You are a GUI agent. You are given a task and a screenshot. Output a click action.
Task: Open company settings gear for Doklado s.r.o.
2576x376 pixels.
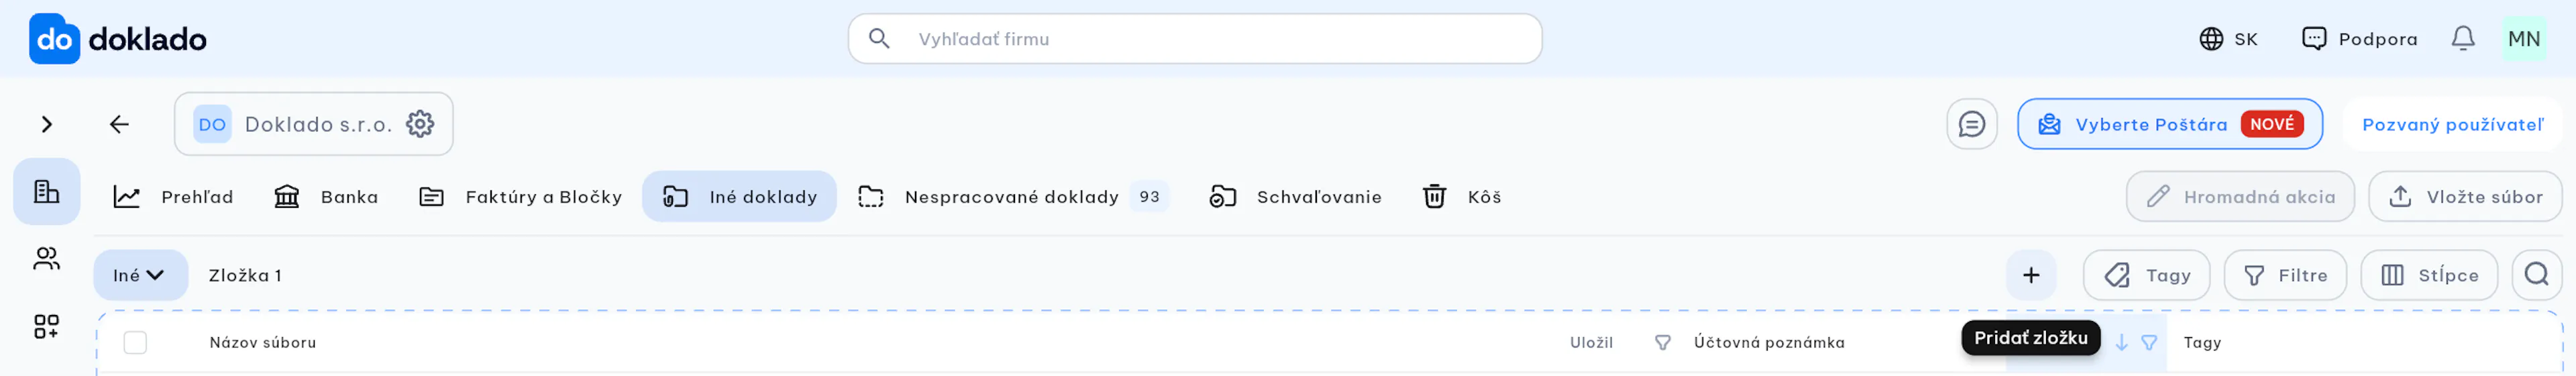pyautogui.click(x=420, y=124)
